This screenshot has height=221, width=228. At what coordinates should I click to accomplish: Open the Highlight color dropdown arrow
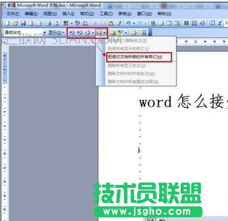pyautogui.click(x=126, y=33)
